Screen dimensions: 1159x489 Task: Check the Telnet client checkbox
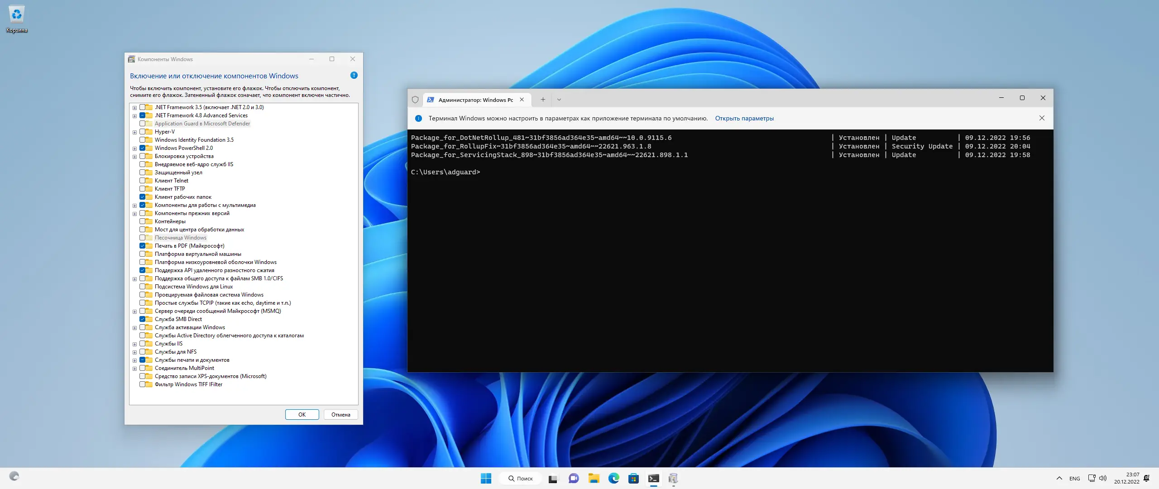click(x=143, y=181)
